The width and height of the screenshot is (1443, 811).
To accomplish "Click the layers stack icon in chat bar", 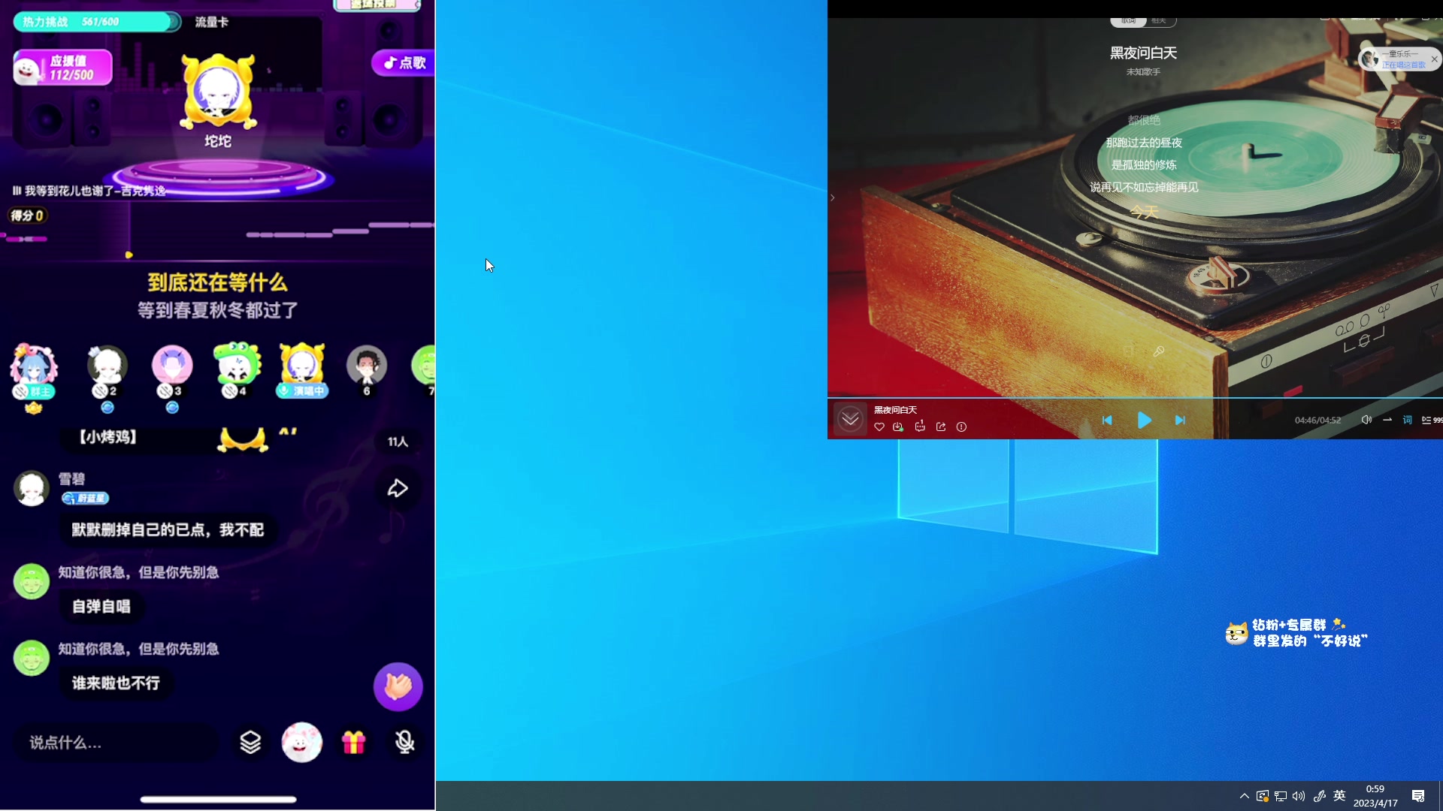I will coord(250,743).
